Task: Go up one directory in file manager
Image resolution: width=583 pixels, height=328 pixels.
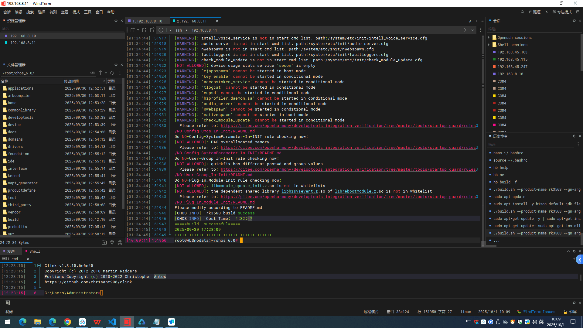Action: [x=101, y=73]
